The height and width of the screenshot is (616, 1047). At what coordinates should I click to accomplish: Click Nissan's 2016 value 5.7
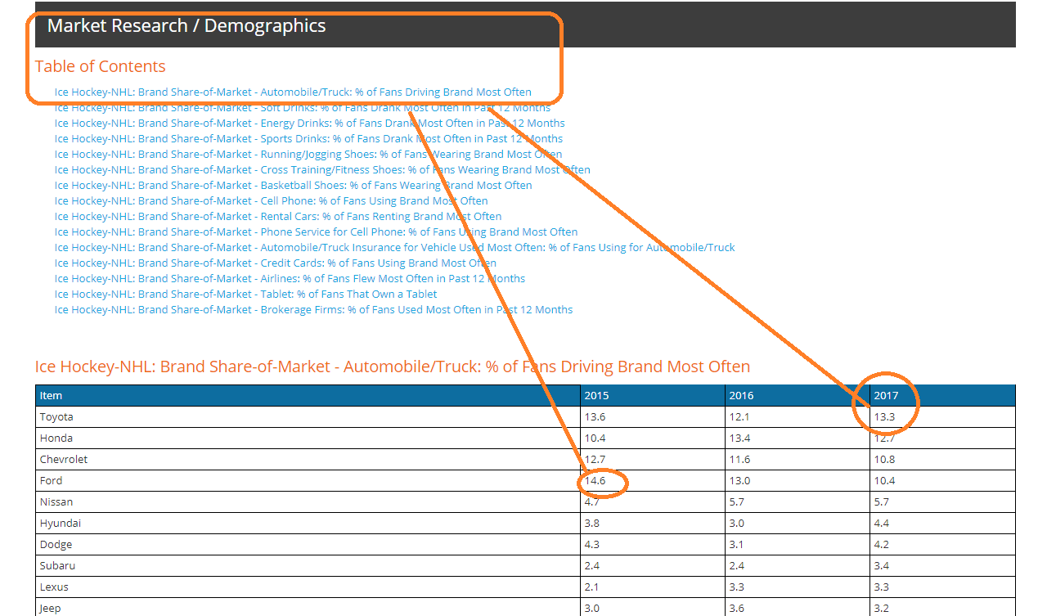tap(737, 502)
